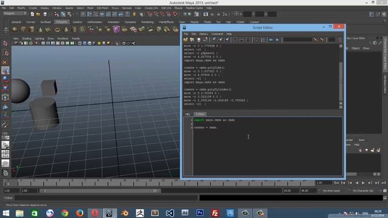This screenshot has height=218, width=388.
Task: Click Load Script icon in Script Editor
Action: (x=186, y=40)
